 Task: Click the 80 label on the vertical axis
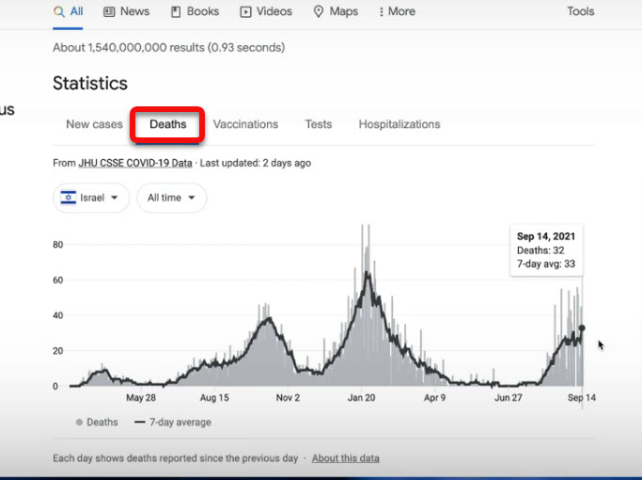(x=58, y=245)
